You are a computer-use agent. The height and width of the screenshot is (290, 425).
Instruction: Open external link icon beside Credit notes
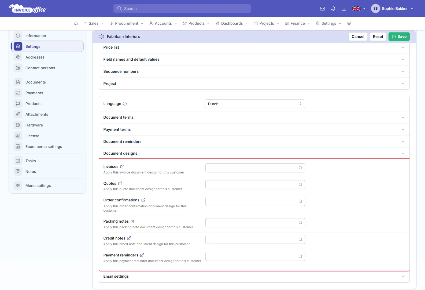(x=129, y=238)
